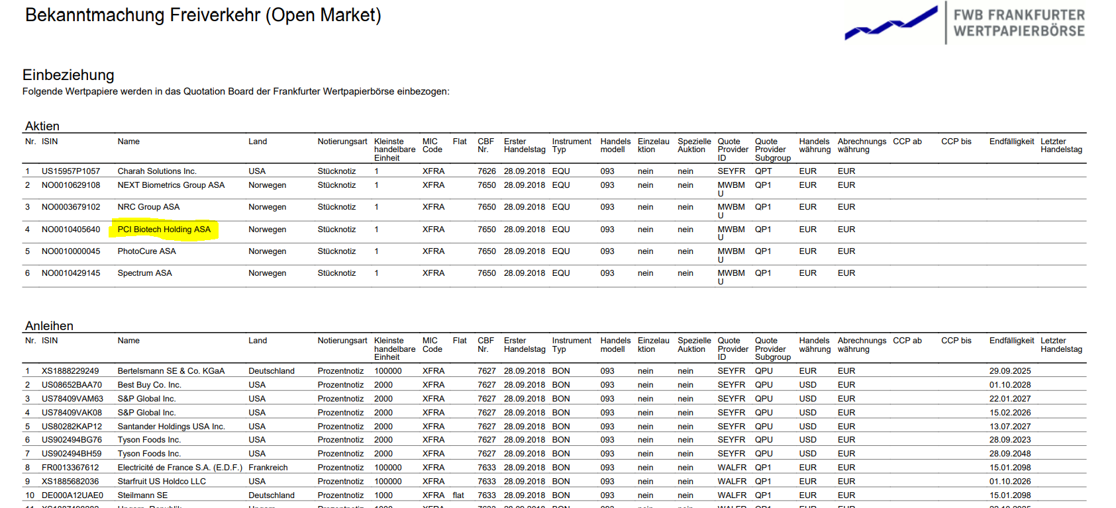This screenshot has height=508, width=1116.
Task: Click ISIN DE000A12UAE0
Action: click(72, 495)
